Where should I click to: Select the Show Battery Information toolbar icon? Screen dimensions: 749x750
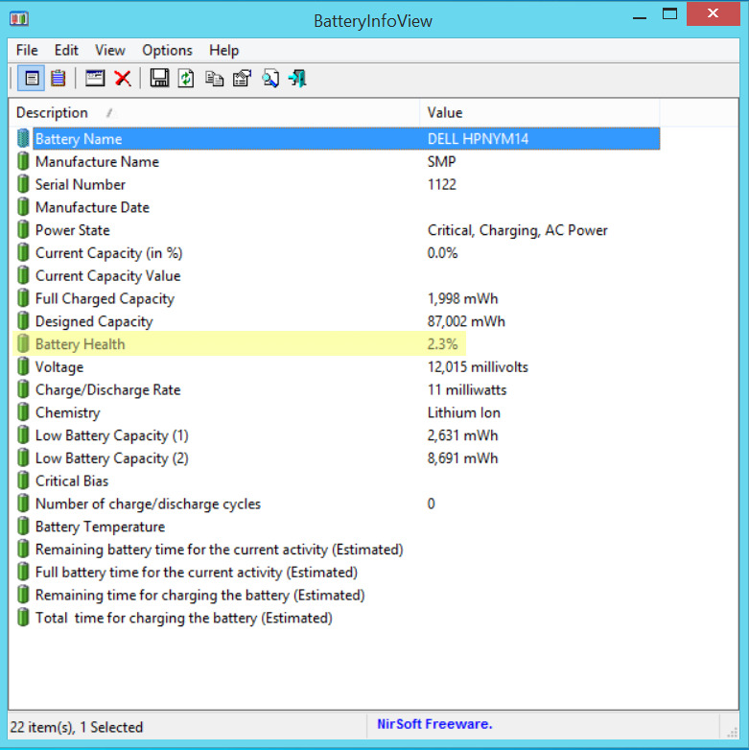[x=32, y=78]
